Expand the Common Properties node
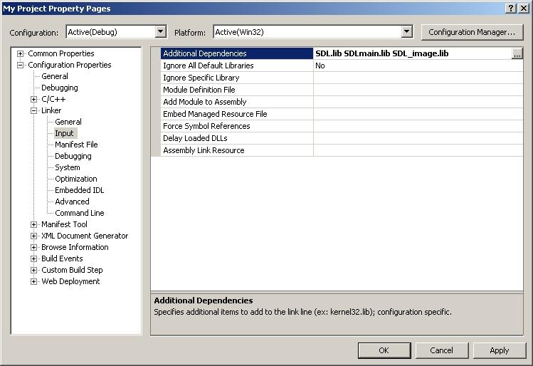 coord(21,53)
